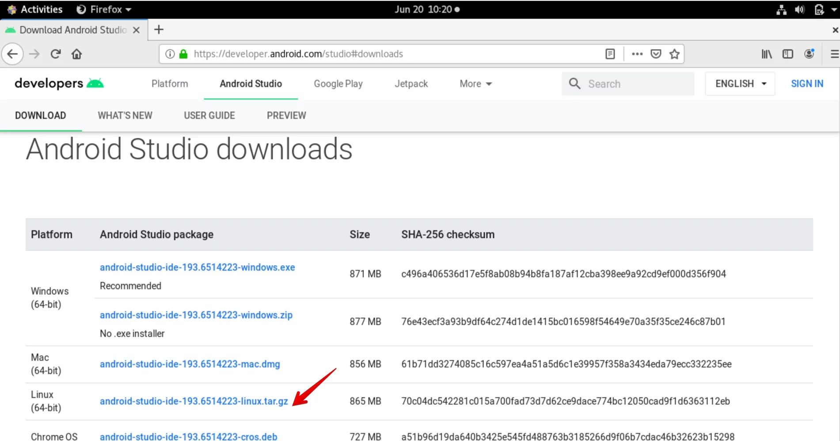Bookmark this page with the star icon

674,54
